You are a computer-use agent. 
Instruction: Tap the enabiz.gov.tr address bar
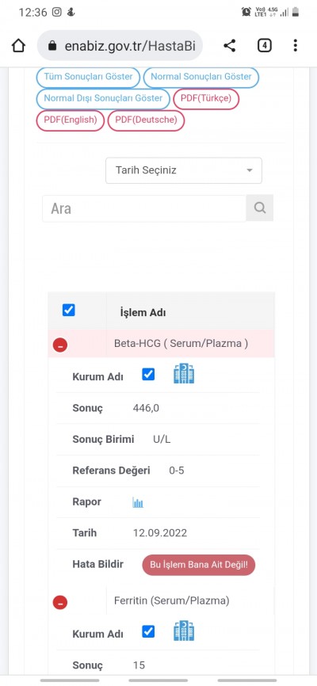pos(120,45)
